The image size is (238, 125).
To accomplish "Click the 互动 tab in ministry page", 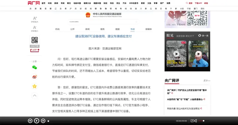I will click(133, 29).
